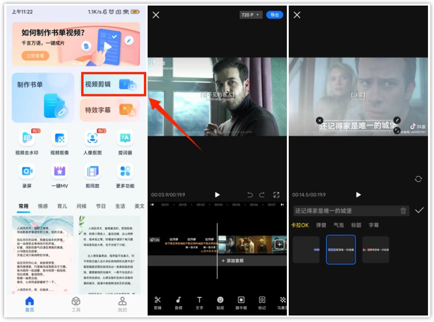Viewport: 434px width, 322px height.
Task: Open 人像抠图 portrait cutout tool
Action: pos(92,143)
